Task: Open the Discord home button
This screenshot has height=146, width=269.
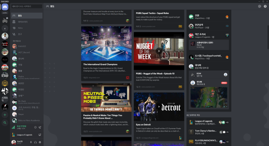Action: pyautogui.click(x=5, y=7)
